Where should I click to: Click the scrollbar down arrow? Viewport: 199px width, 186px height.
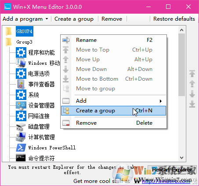pyautogui.click(x=181, y=158)
